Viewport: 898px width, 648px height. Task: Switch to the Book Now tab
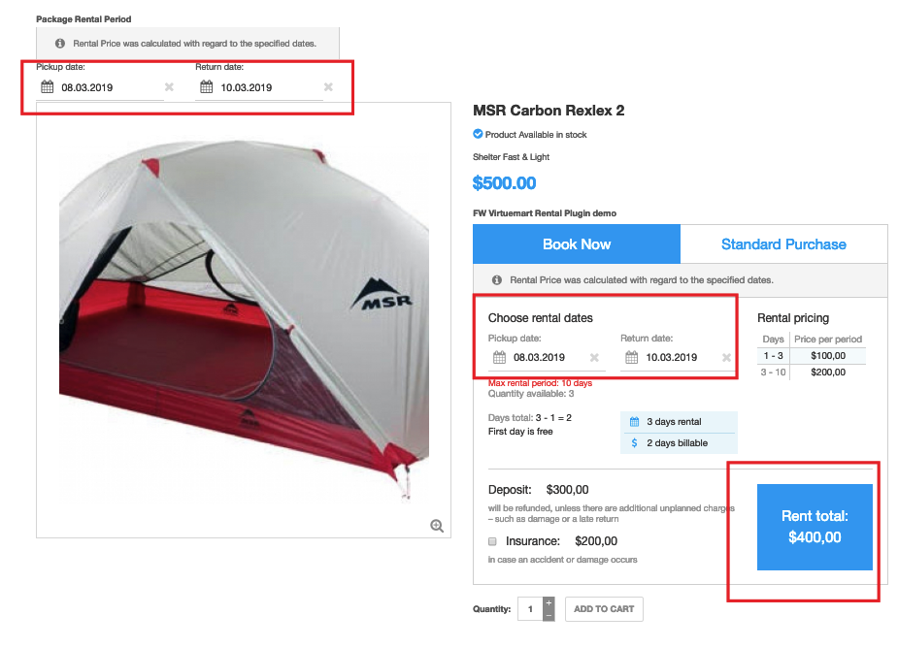pos(577,244)
